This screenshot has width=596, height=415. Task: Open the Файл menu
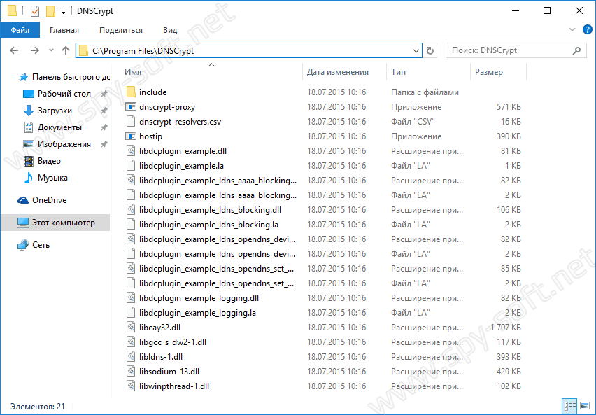pyautogui.click(x=20, y=30)
